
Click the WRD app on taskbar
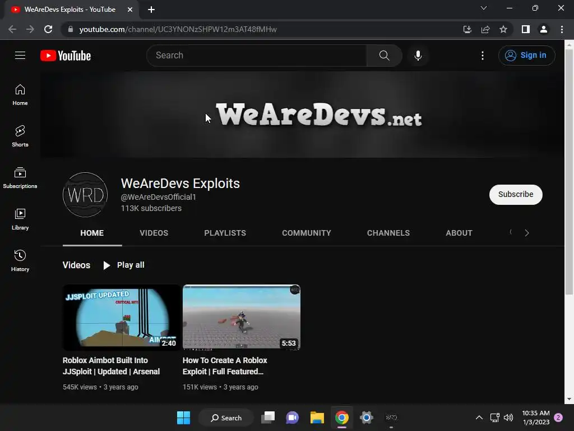click(x=391, y=418)
